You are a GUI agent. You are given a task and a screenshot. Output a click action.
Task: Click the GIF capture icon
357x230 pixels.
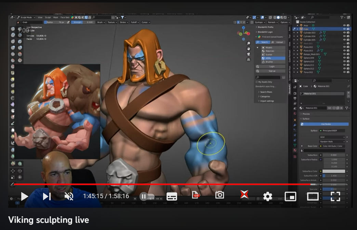click(196, 195)
